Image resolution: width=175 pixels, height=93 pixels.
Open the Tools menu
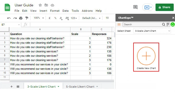coord(75,11)
